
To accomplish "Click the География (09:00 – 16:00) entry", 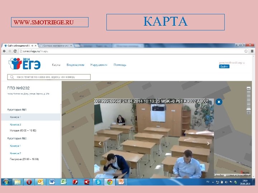I will [24, 159].
